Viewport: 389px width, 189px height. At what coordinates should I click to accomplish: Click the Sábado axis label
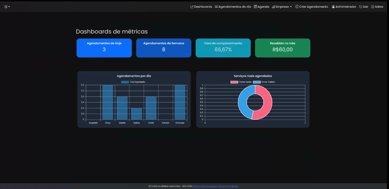166,123
